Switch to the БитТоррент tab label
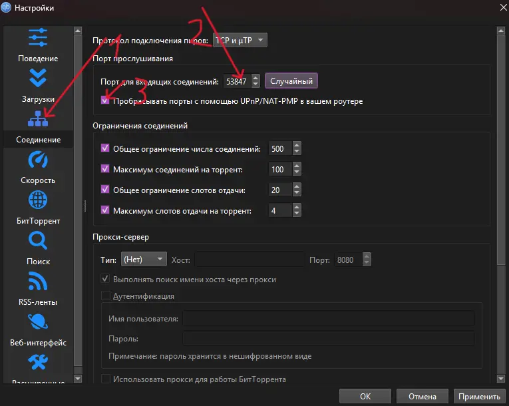The image size is (509, 406). 38,221
